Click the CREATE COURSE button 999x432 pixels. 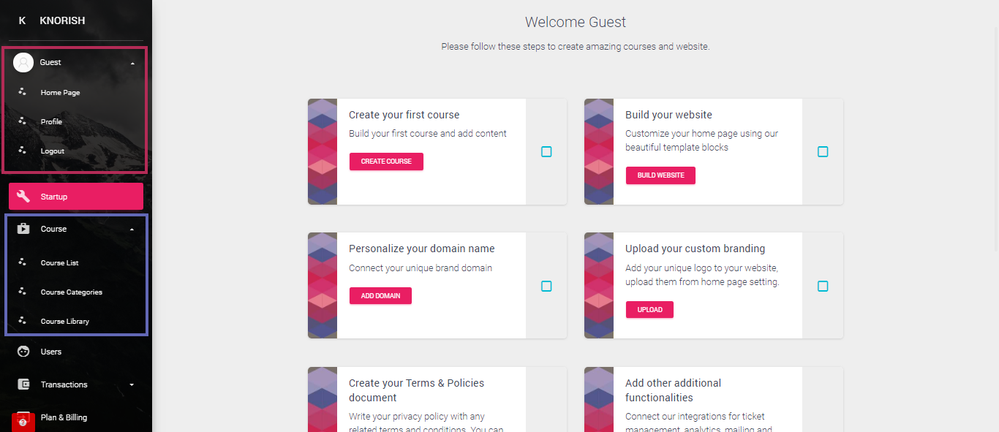coord(386,162)
